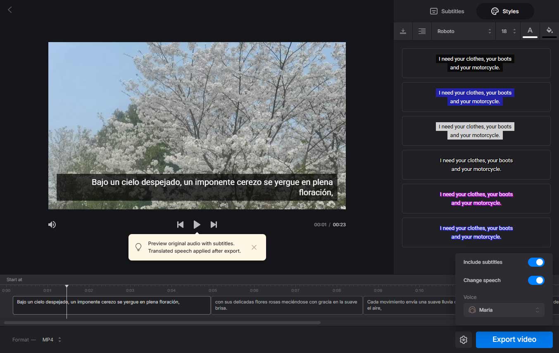The width and height of the screenshot is (559, 353).
Task: Skip to the previous subtitle
Action: click(x=180, y=224)
